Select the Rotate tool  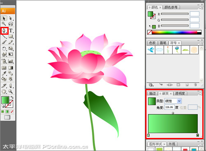point(4,49)
